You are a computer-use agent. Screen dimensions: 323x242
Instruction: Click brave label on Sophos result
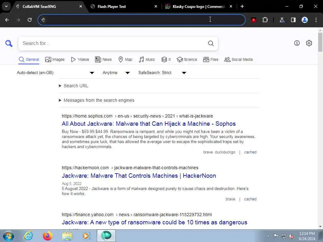[x=208, y=152]
